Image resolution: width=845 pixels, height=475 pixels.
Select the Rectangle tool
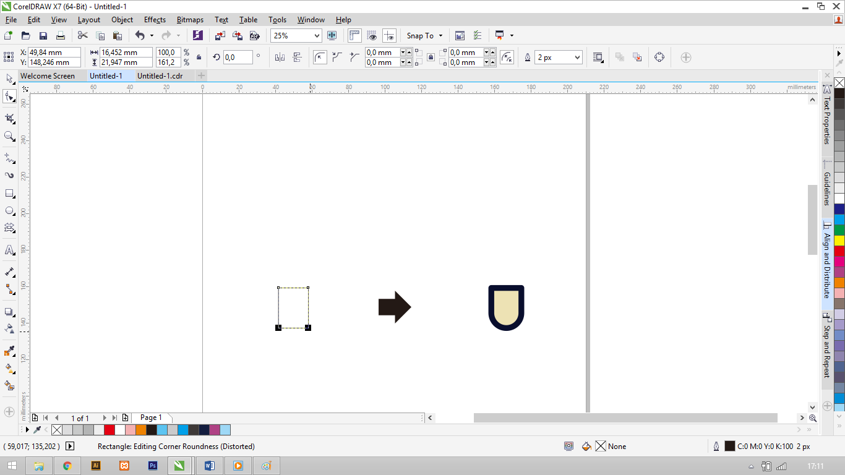(x=9, y=194)
